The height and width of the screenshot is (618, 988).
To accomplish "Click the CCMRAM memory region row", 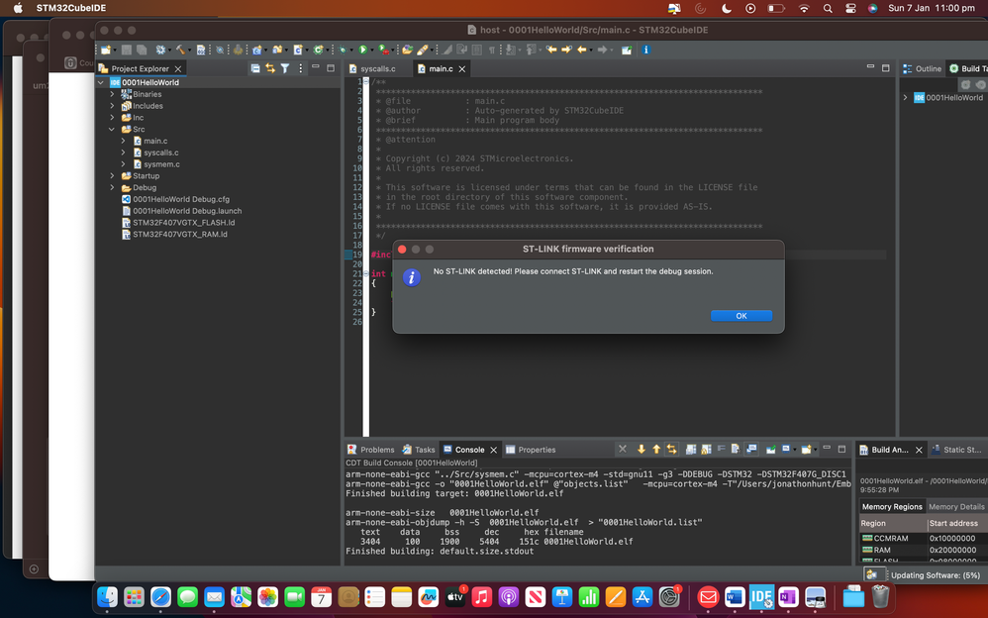I will (x=923, y=538).
